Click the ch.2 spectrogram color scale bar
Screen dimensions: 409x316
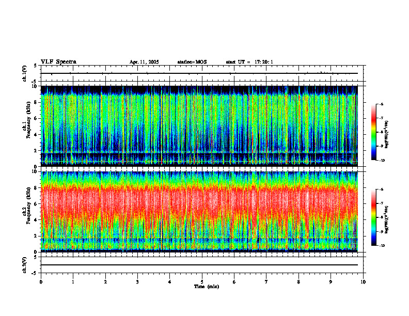tap(373, 217)
